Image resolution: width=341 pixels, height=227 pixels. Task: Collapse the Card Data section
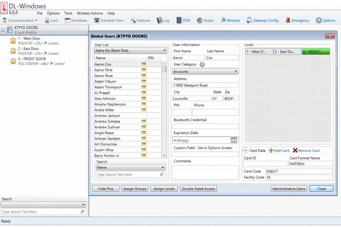[246, 151]
